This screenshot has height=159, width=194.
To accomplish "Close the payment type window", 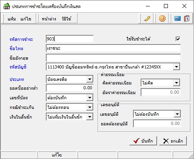I will tap(184, 6).
